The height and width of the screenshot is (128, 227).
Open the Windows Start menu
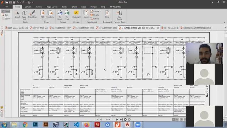pyautogui.click(x=4, y=125)
